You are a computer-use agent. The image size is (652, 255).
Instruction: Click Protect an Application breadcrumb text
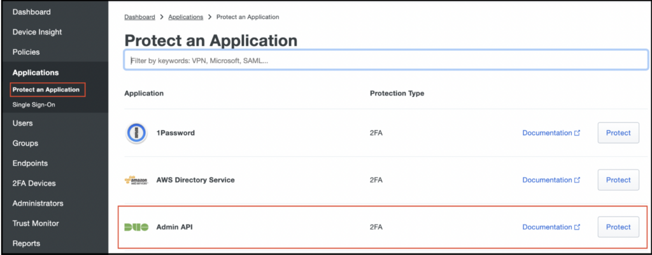(x=248, y=17)
